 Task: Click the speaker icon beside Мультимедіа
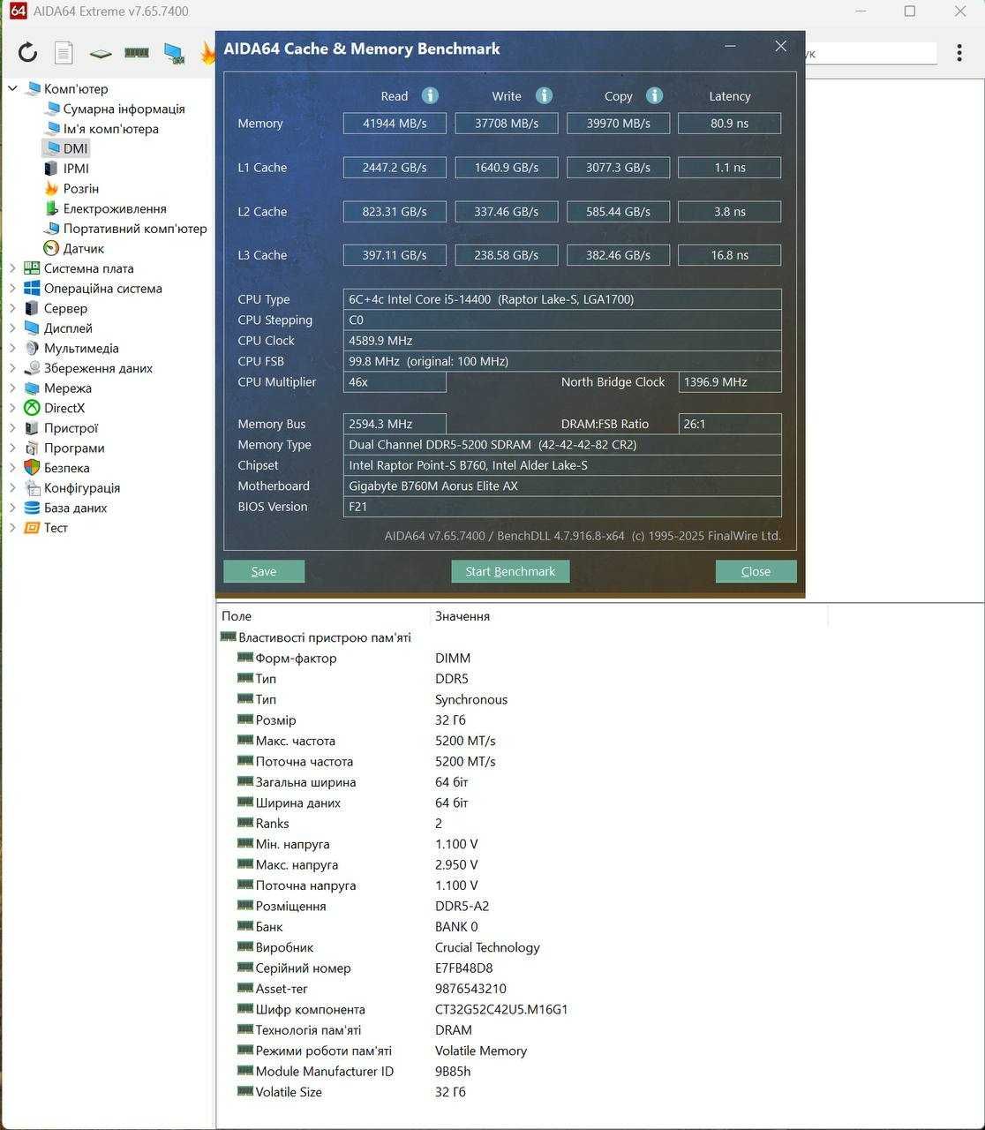[32, 348]
